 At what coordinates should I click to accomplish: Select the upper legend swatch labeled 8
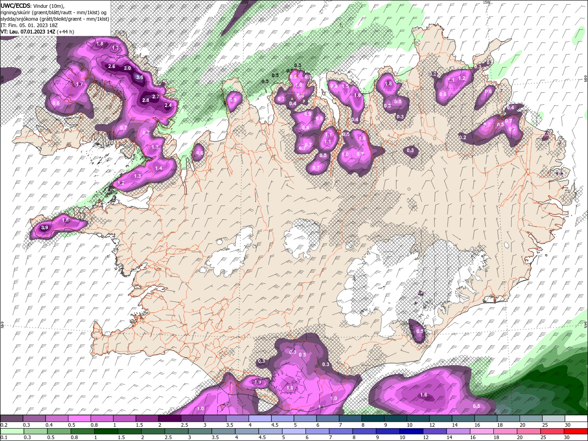(x=372, y=418)
